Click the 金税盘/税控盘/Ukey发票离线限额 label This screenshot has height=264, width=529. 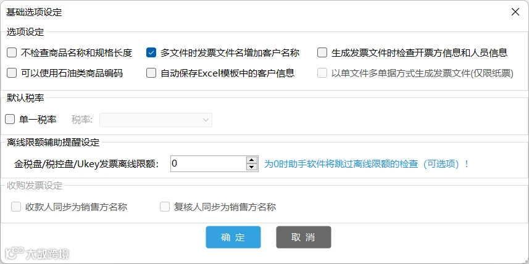click(x=86, y=164)
